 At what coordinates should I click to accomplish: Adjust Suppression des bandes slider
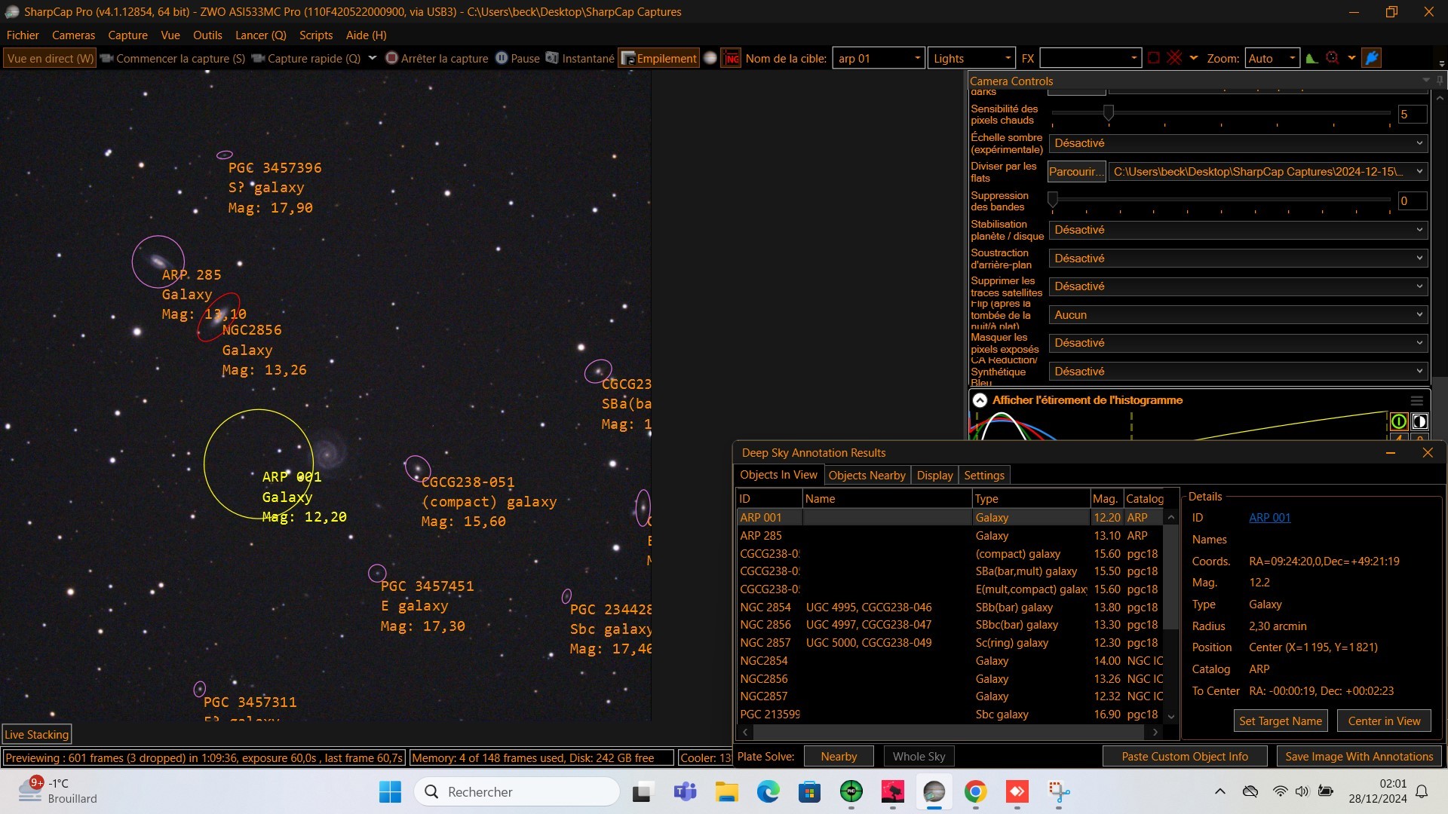click(x=1053, y=200)
